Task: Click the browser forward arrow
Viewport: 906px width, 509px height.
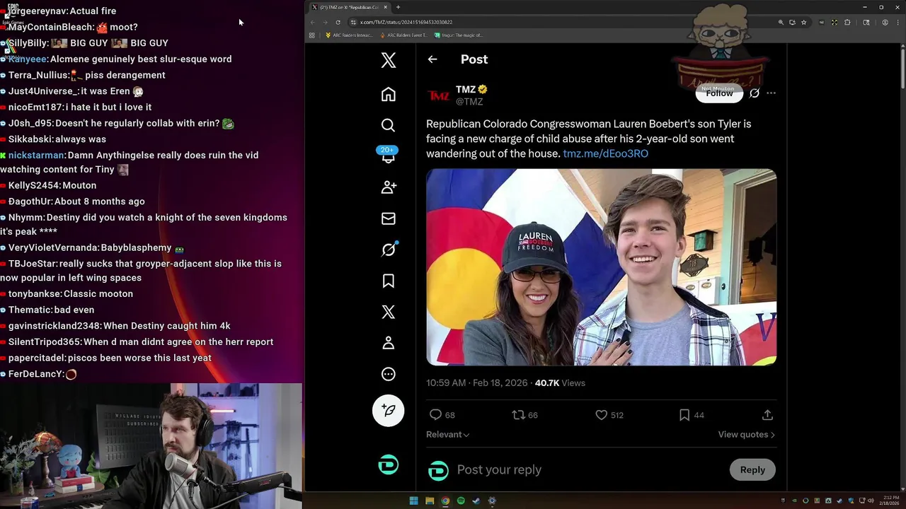Action: click(x=326, y=22)
